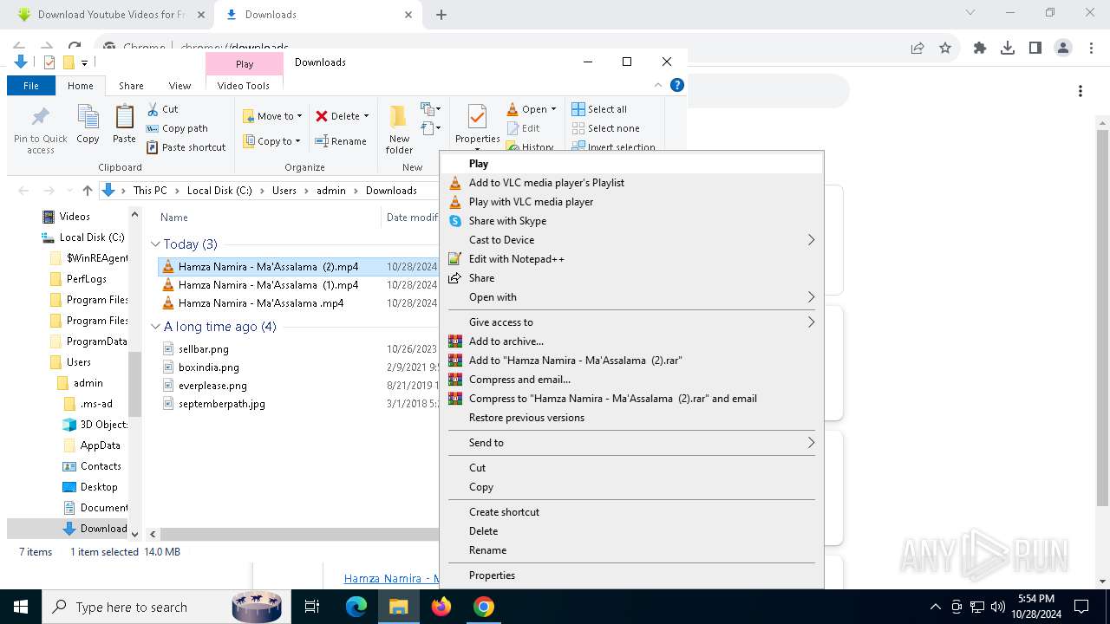This screenshot has width=1110, height=624.
Task: Open Chrome downloads three-dot menu
Action: click(1081, 91)
